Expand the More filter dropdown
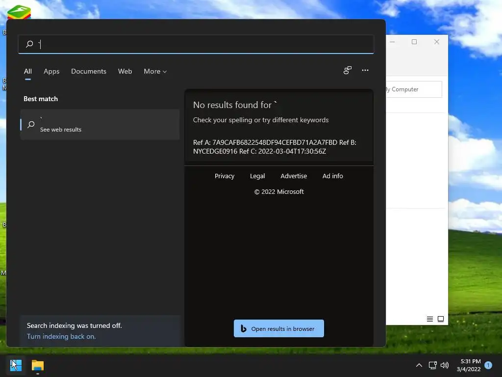The width and height of the screenshot is (502, 377). (155, 71)
